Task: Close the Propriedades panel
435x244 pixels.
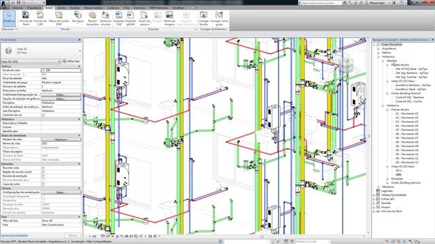Action: point(80,40)
